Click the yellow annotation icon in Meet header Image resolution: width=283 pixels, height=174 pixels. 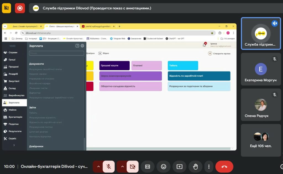[x=7, y=8]
